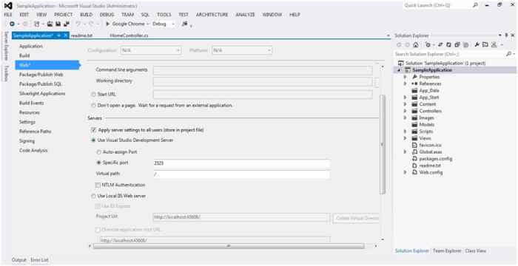
Task: Click the Virtual path input field
Action: click(x=241, y=174)
